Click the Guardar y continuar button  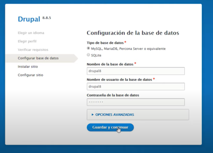[110, 127]
